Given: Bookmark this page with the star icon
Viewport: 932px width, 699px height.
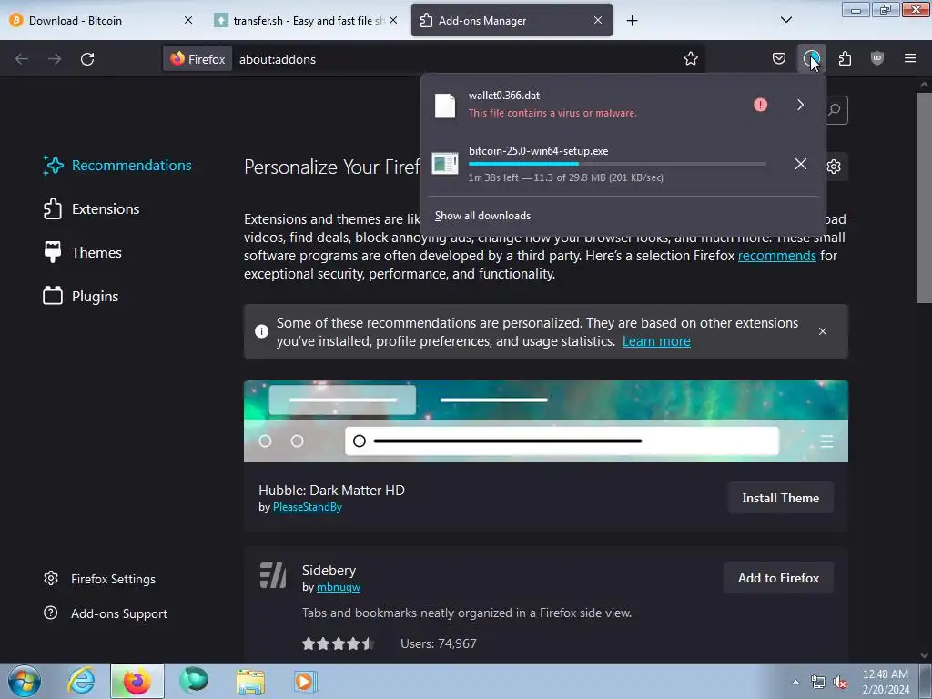Looking at the screenshot, I should click(690, 58).
